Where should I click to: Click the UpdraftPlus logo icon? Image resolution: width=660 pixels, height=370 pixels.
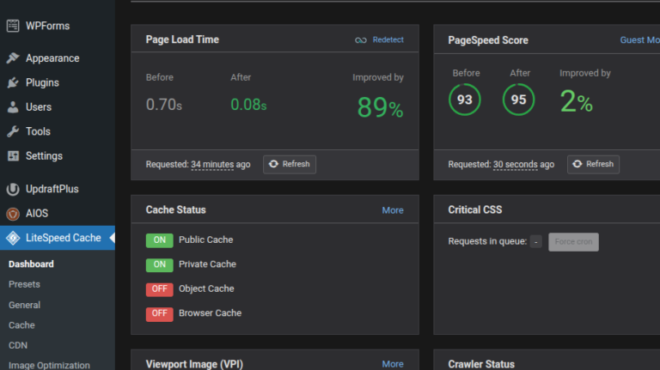click(x=13, y=189)
